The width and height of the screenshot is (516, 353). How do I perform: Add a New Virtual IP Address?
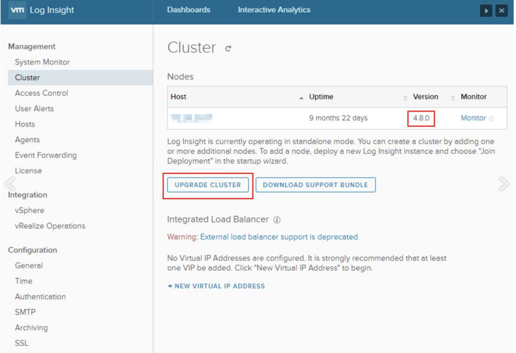click(216, 286)
